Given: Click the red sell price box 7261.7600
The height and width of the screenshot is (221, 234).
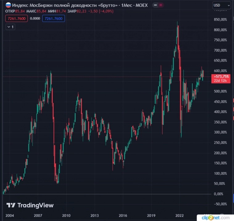Looking at the screenshot, I should point(17,18).
